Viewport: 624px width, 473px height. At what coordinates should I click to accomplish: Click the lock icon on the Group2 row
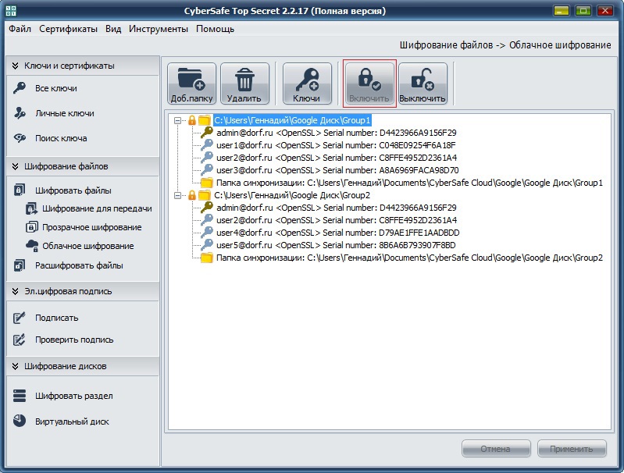pyautogui.click(x=192, y=195)
